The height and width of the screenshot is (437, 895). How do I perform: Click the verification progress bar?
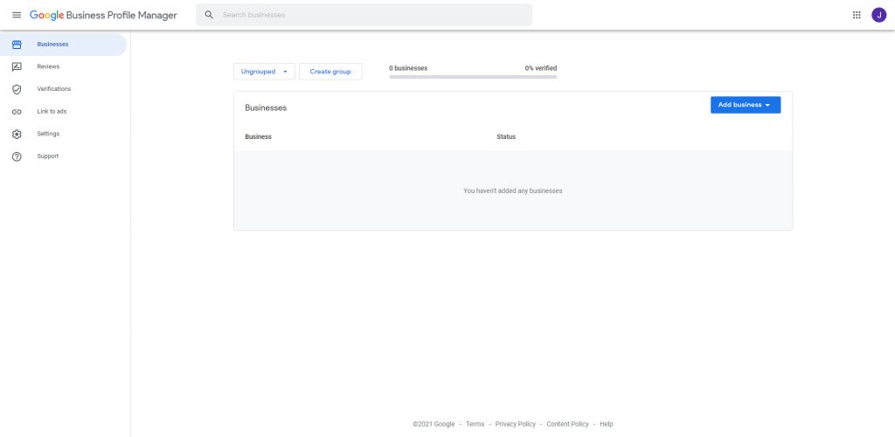pyautogui.click(x=473, y=77)
